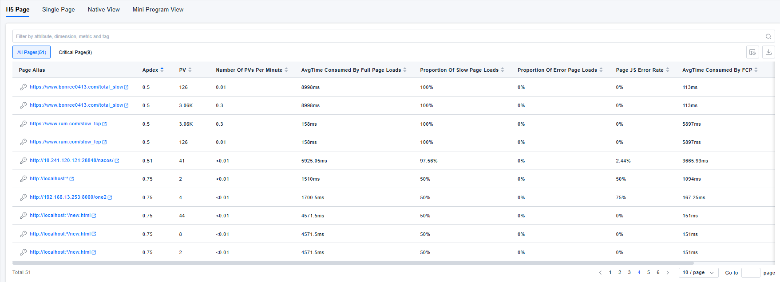Image resolution: width=780 pixels, height=282 pixels.
Task: Expand the 10 / page size dropdown
Action: click(698, 273)
